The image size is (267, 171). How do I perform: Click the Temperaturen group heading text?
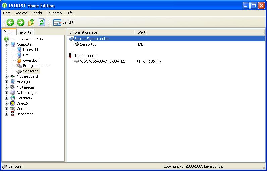coord(86,56)
